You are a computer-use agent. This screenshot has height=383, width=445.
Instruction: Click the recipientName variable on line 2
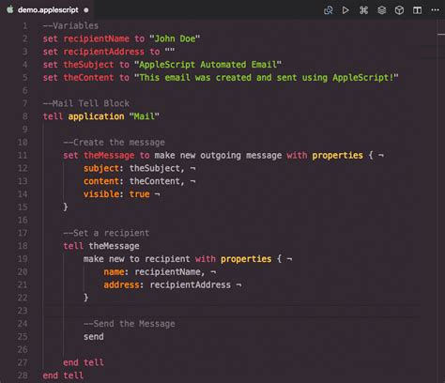click(96, 38)
